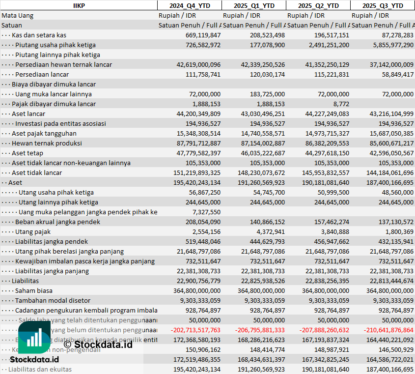This screenshot has width=415, height=374.
Task: Click the Saham biasa row label
Action: (33, 290)
